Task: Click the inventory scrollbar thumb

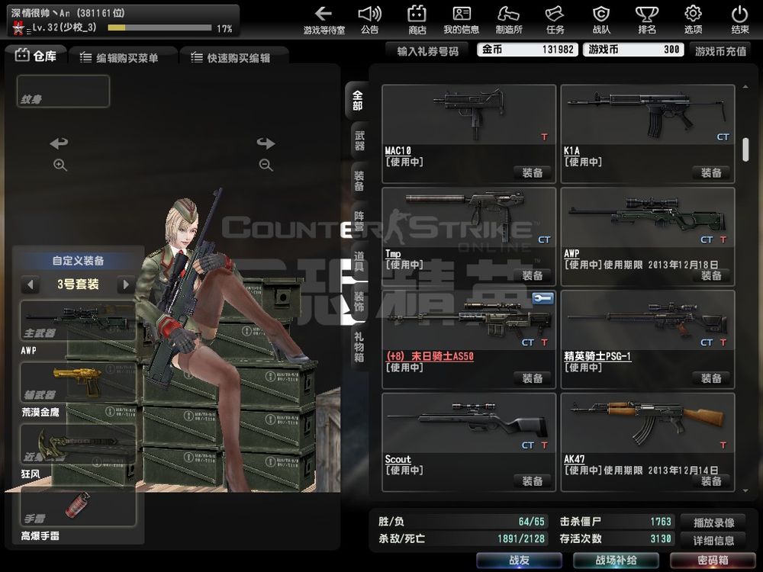Action: tap(745, 149)
